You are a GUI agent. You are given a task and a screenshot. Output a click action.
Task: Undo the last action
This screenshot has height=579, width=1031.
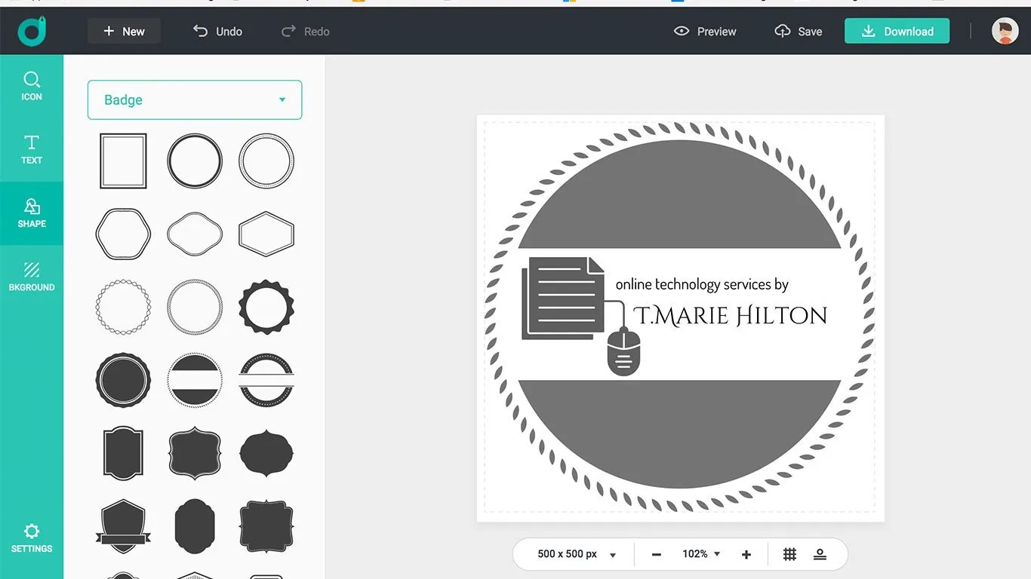[217, 31]
